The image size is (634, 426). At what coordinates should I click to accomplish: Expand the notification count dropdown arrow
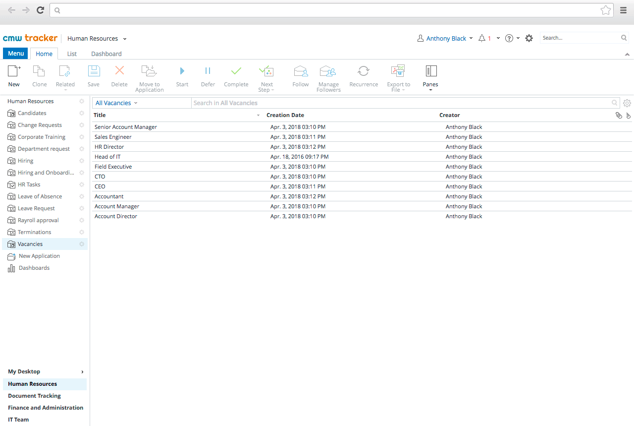coord(498,38)
